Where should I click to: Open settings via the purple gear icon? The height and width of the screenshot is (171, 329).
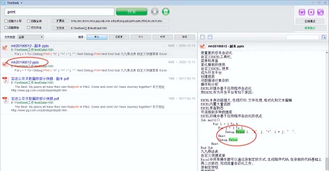click(311, 12)
